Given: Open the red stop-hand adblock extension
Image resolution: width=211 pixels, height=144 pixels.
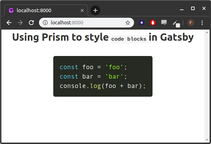Looking at the screenshot, I should [153, 23].
